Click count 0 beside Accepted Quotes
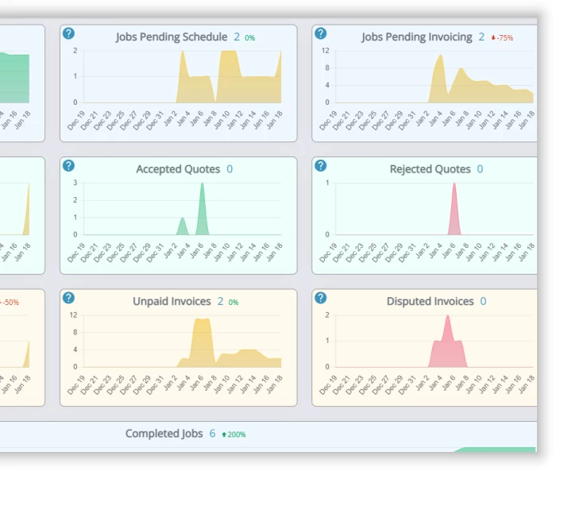This screenshot has height=506, width=564. click(x=230, y=169)
